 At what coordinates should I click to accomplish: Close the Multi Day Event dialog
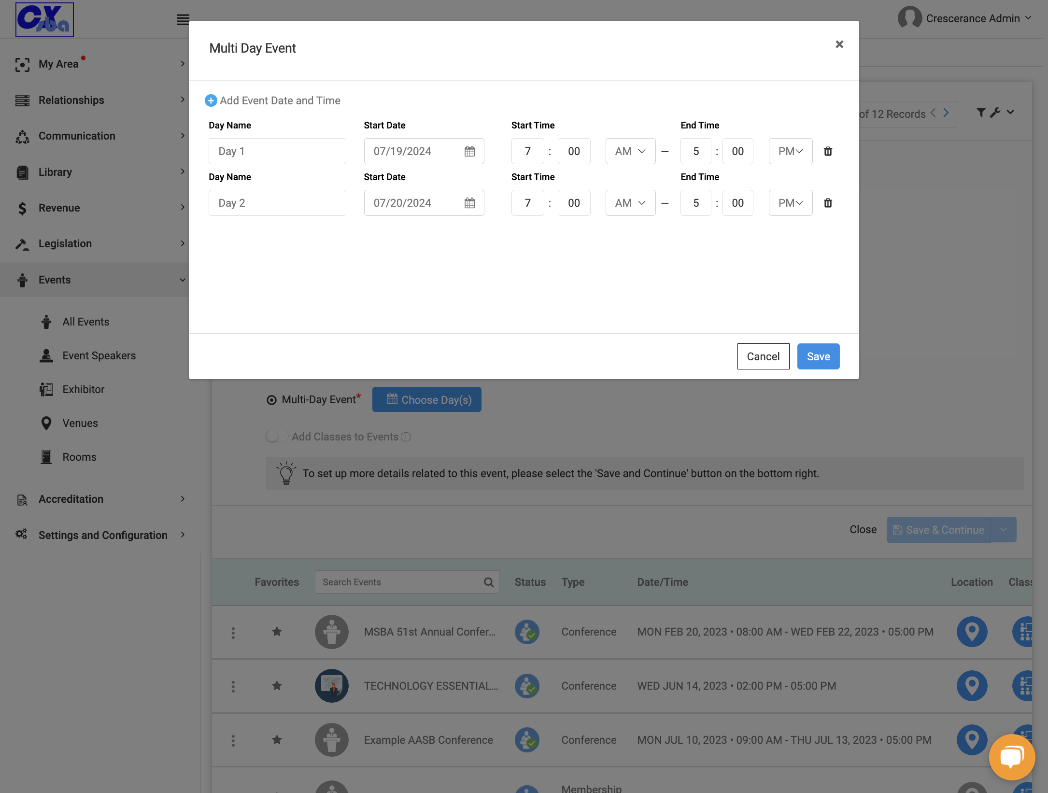point(839,44)
